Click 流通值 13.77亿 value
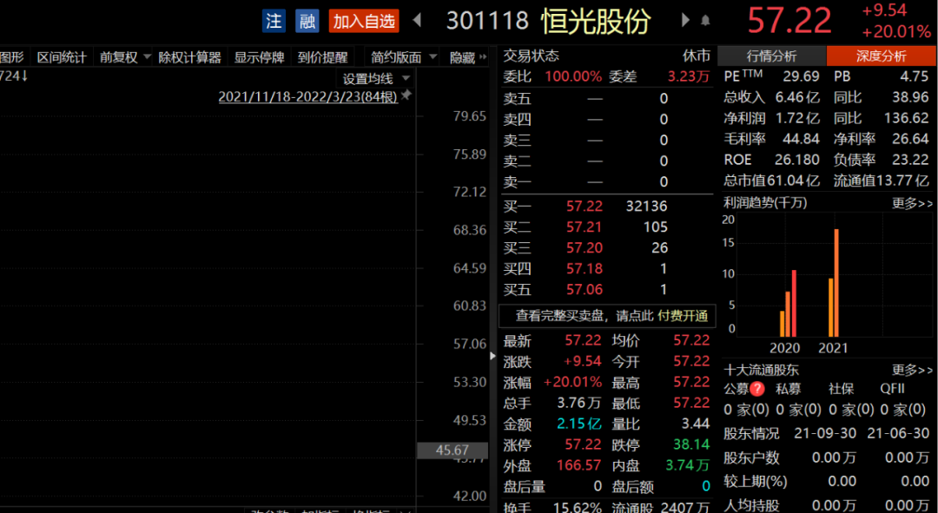938x513 pixels. tap(904, 181)
